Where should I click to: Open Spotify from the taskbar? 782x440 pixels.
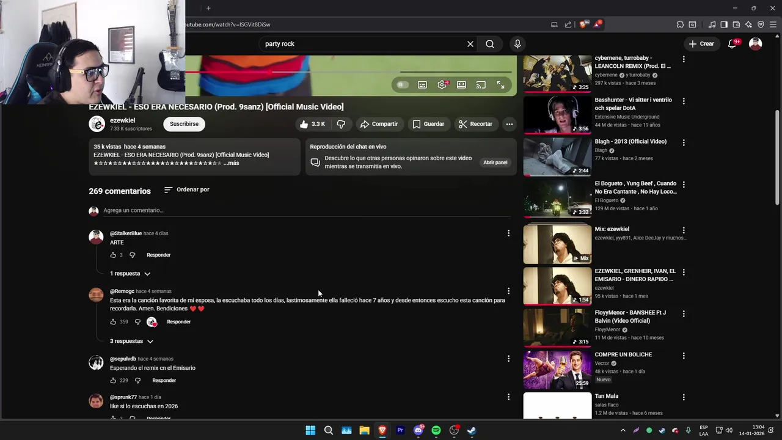coord(436,430)
